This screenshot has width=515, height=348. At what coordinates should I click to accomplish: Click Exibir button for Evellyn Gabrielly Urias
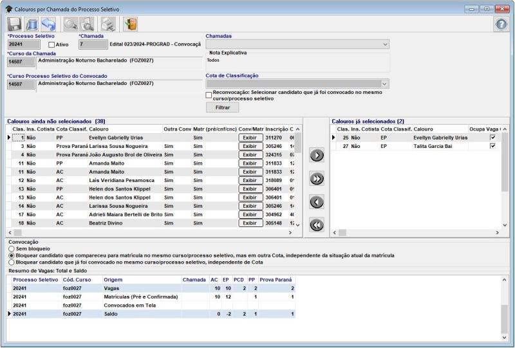pos(249,138)
